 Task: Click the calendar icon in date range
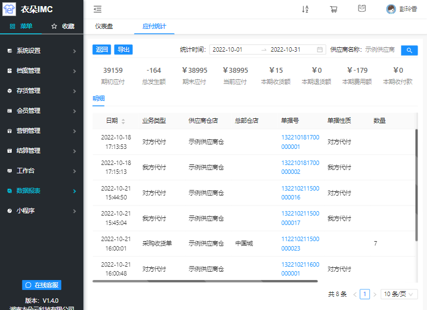point(320,49)
